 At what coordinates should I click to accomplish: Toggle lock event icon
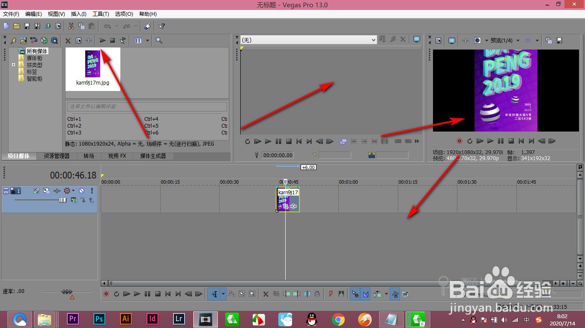click(x=317, y=294)
